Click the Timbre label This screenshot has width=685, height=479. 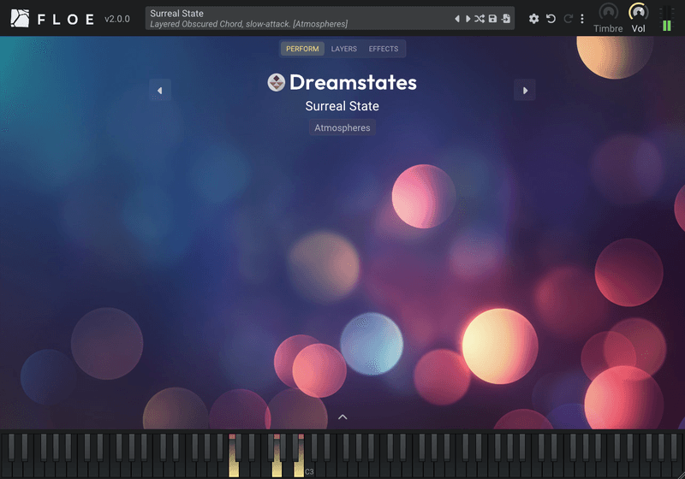pyautogui.click(x=608, y=29)
